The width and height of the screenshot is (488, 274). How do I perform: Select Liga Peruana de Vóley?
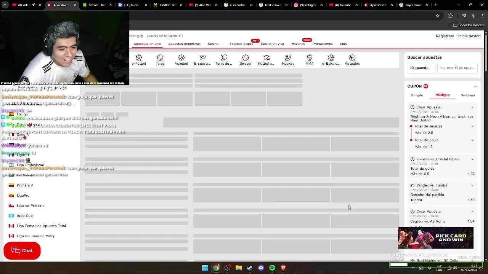pyautogui.click(x=35, y=236)
